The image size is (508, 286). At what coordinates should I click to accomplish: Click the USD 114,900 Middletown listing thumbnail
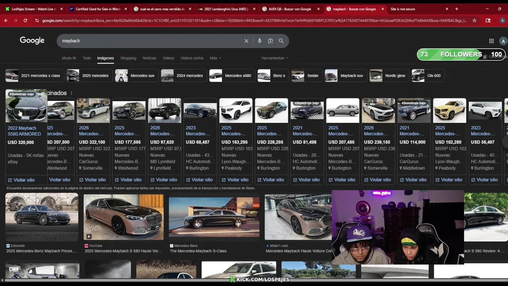click(x=414, y=110)
